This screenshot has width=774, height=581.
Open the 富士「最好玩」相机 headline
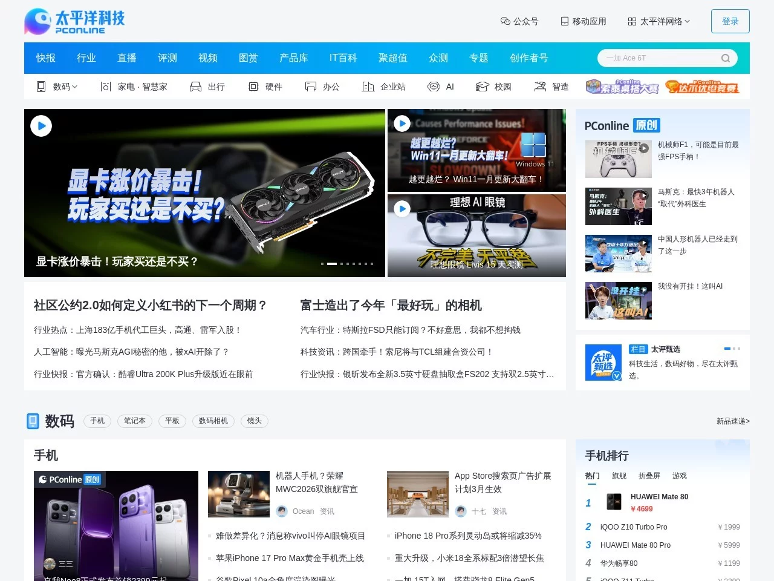(x=391, y=306)
